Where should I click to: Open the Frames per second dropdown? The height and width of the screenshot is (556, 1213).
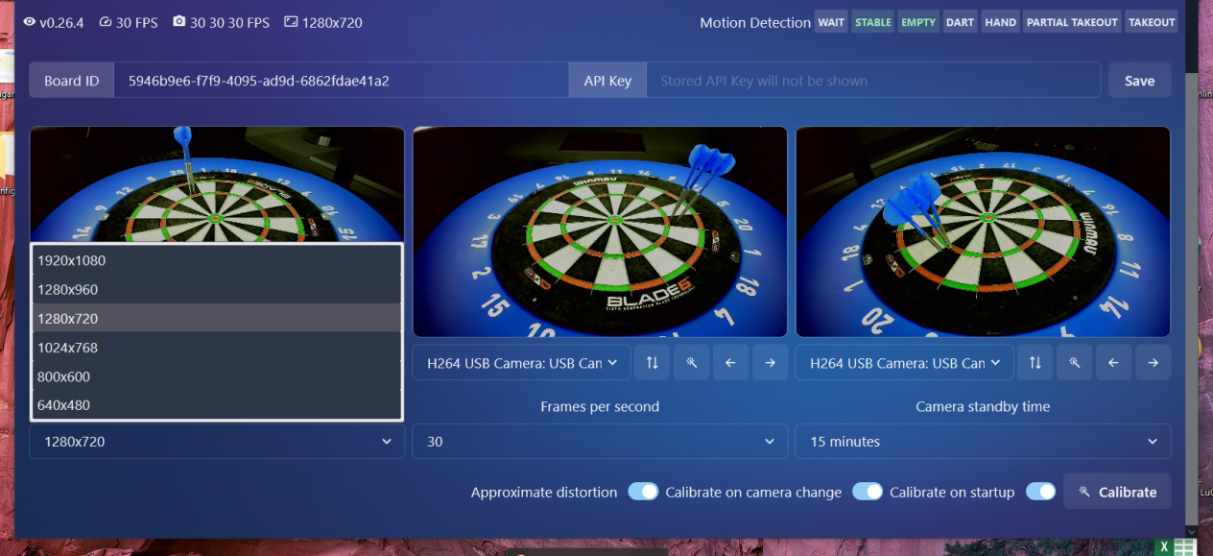coord(600,442)
